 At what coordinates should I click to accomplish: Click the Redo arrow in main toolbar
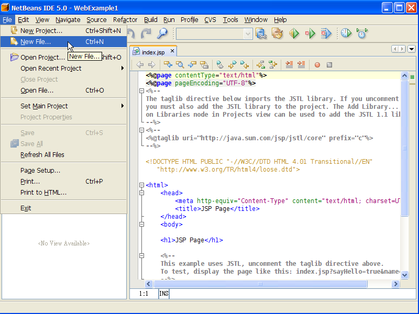[x=146, y=33]
